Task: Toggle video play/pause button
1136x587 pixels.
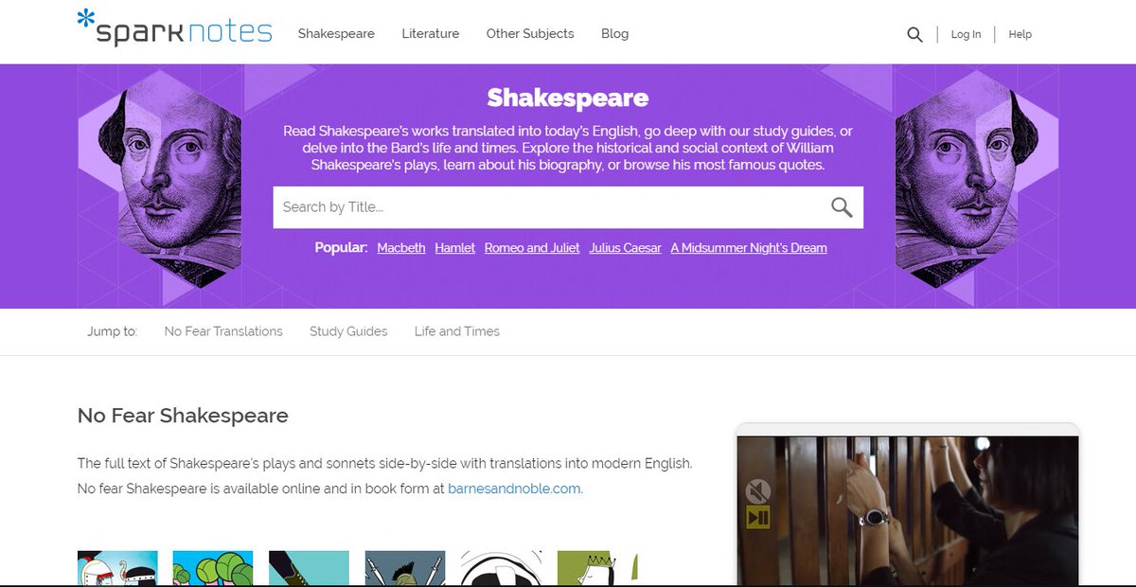Action: tap(758, 517)
